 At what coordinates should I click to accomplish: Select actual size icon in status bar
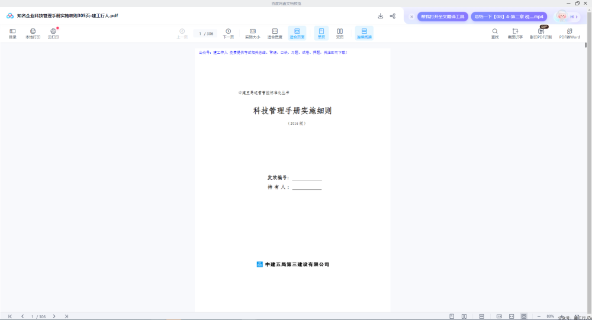[499, 316]
